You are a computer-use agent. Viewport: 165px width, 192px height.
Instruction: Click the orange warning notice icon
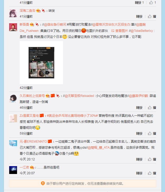tap(43, 183)
